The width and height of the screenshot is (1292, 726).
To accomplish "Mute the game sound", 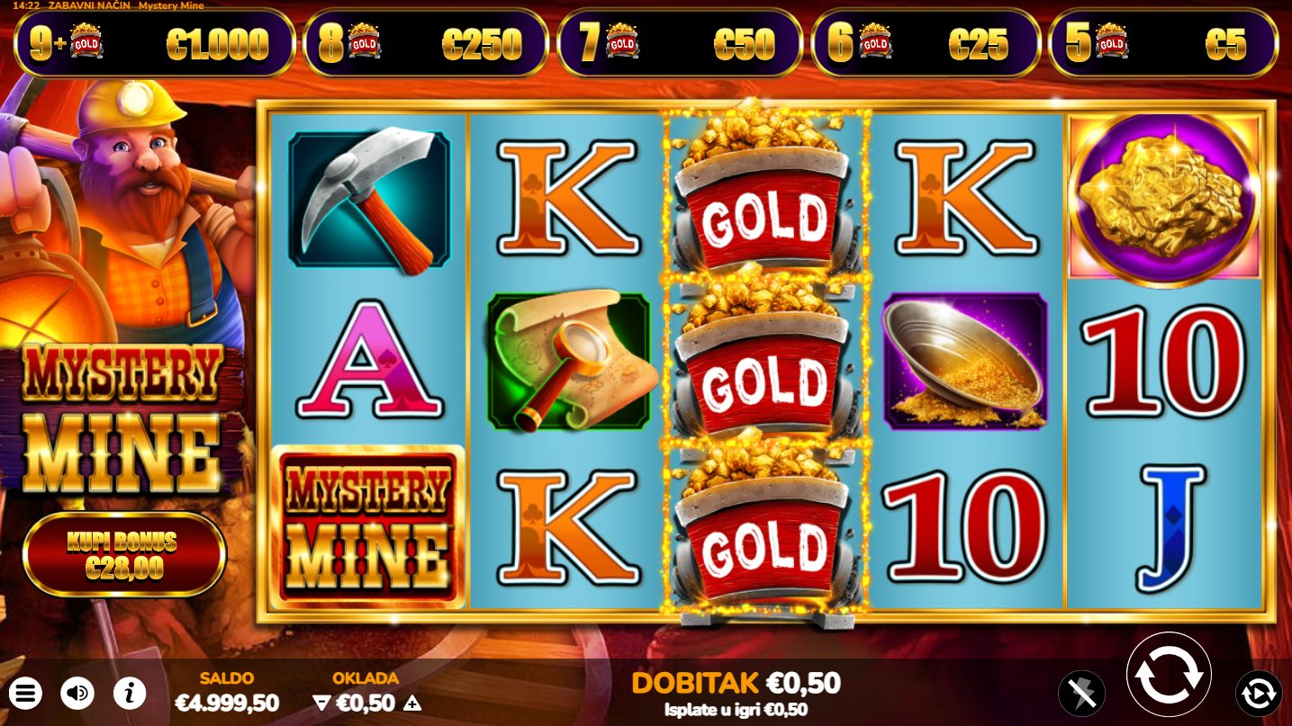I will (77, 693).
